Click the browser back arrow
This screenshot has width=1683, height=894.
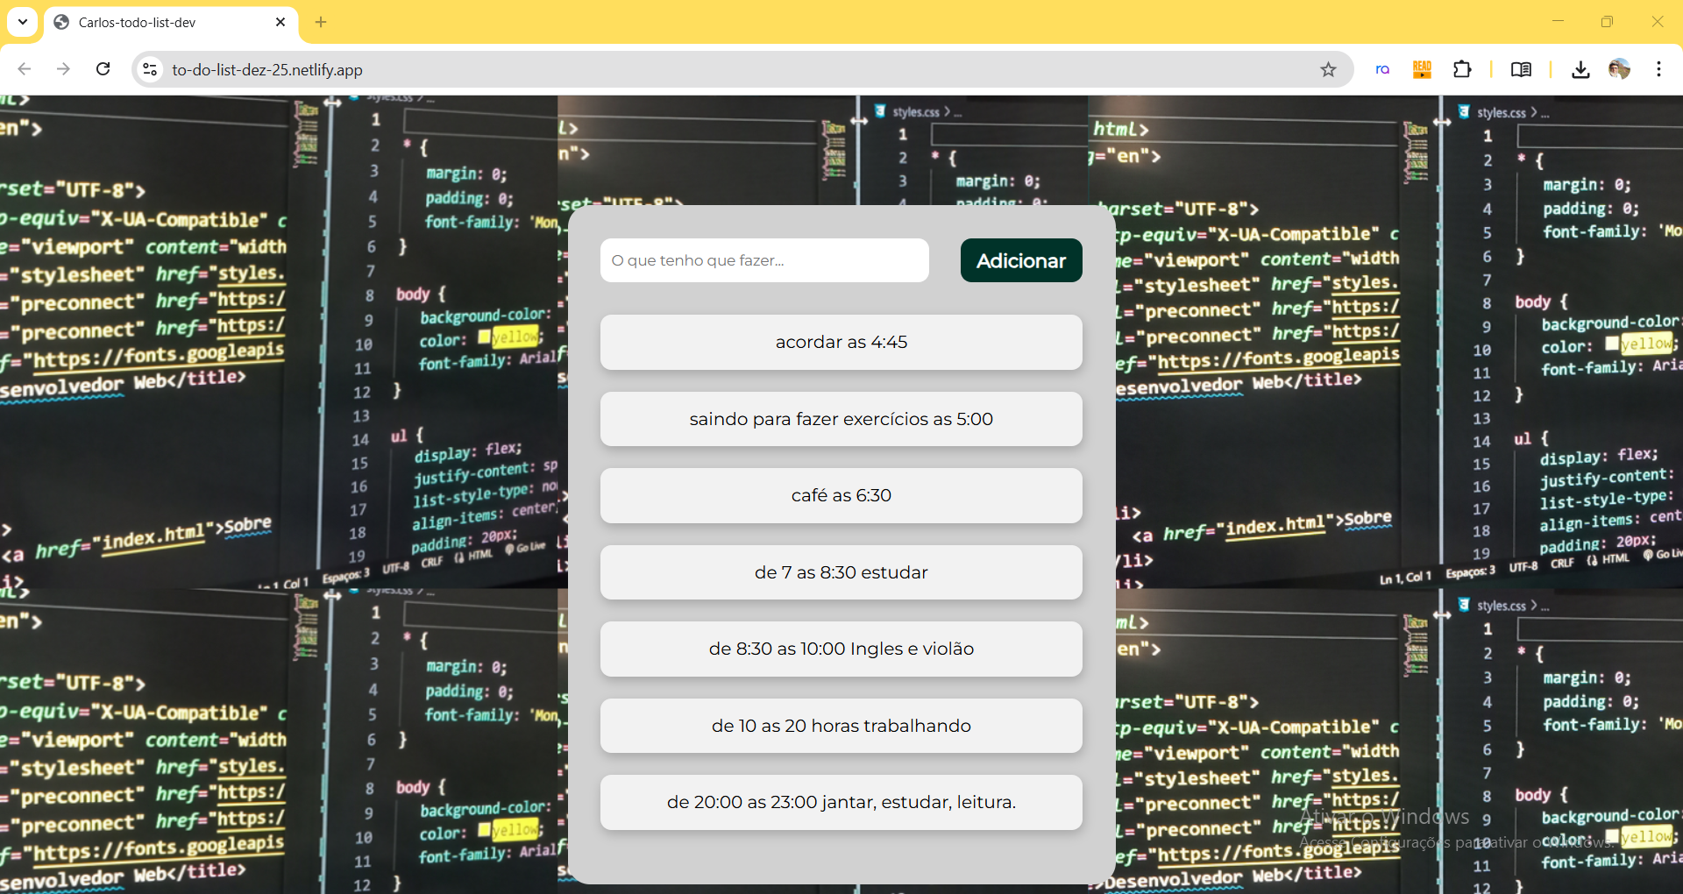pyautogui.click(x=25, y=69)
